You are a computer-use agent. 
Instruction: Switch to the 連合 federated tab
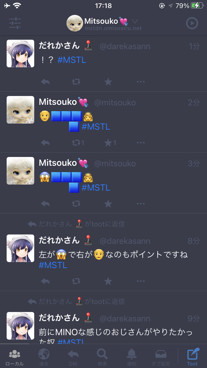[x=44, y=357]
